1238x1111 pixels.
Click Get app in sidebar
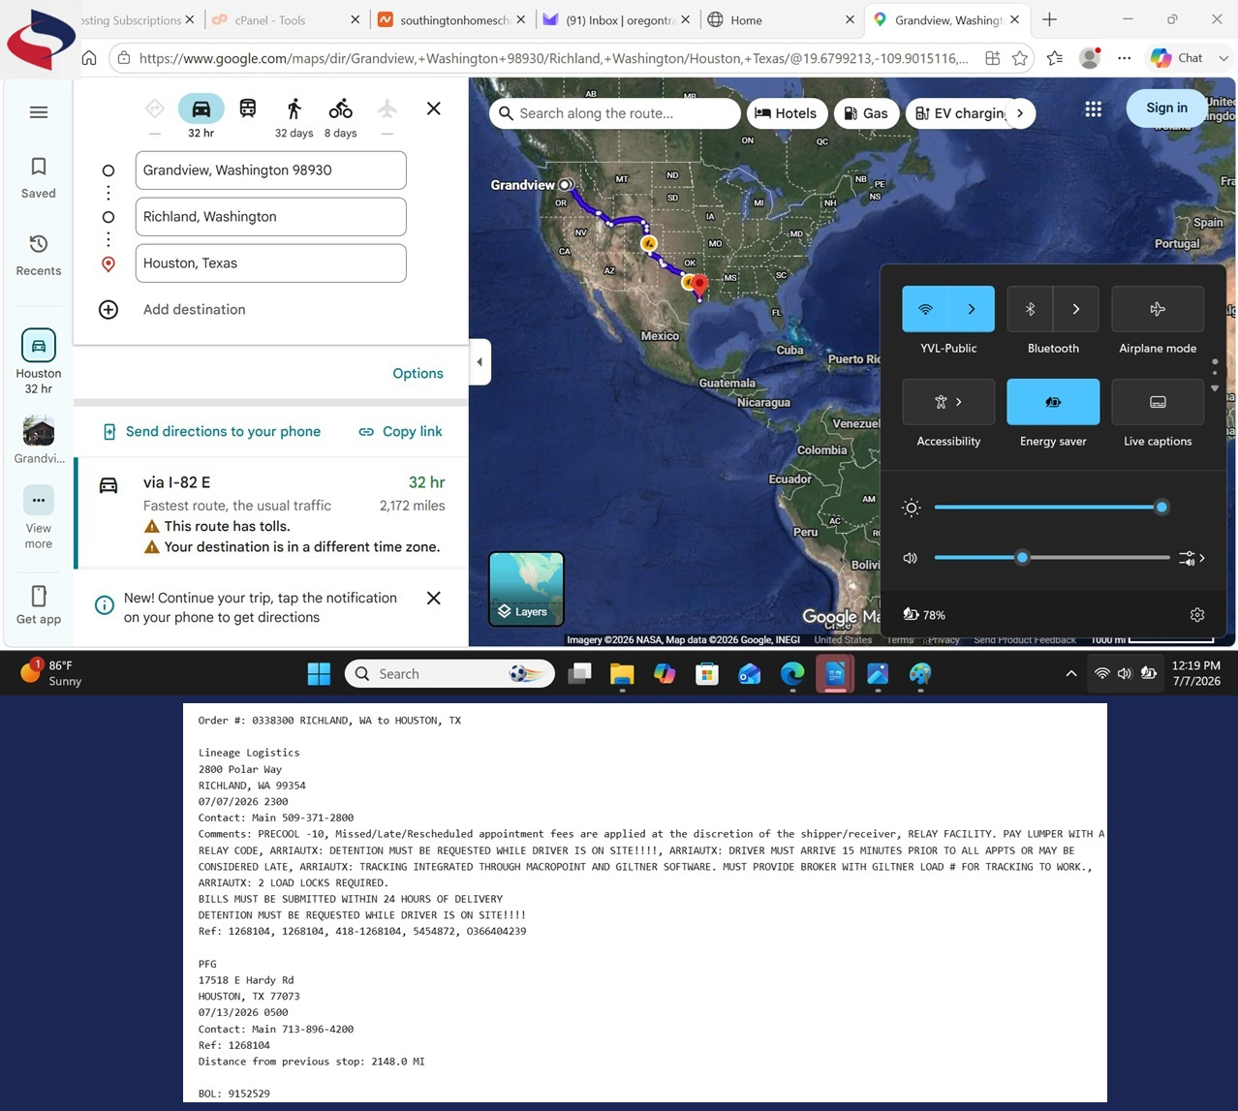point(39,605)
